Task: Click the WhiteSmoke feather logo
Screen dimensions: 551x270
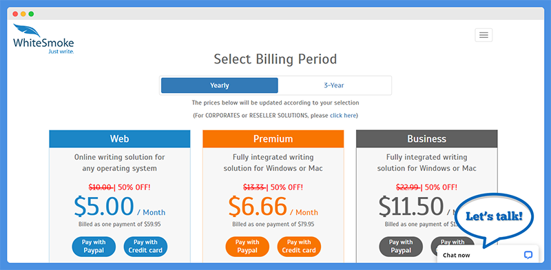Action: pyautogui.click(x=43, y=39)
